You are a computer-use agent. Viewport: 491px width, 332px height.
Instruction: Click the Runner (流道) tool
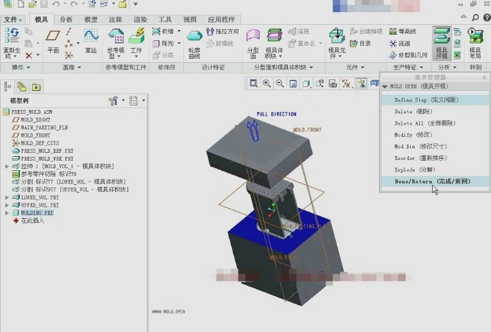tap(399, 43)
